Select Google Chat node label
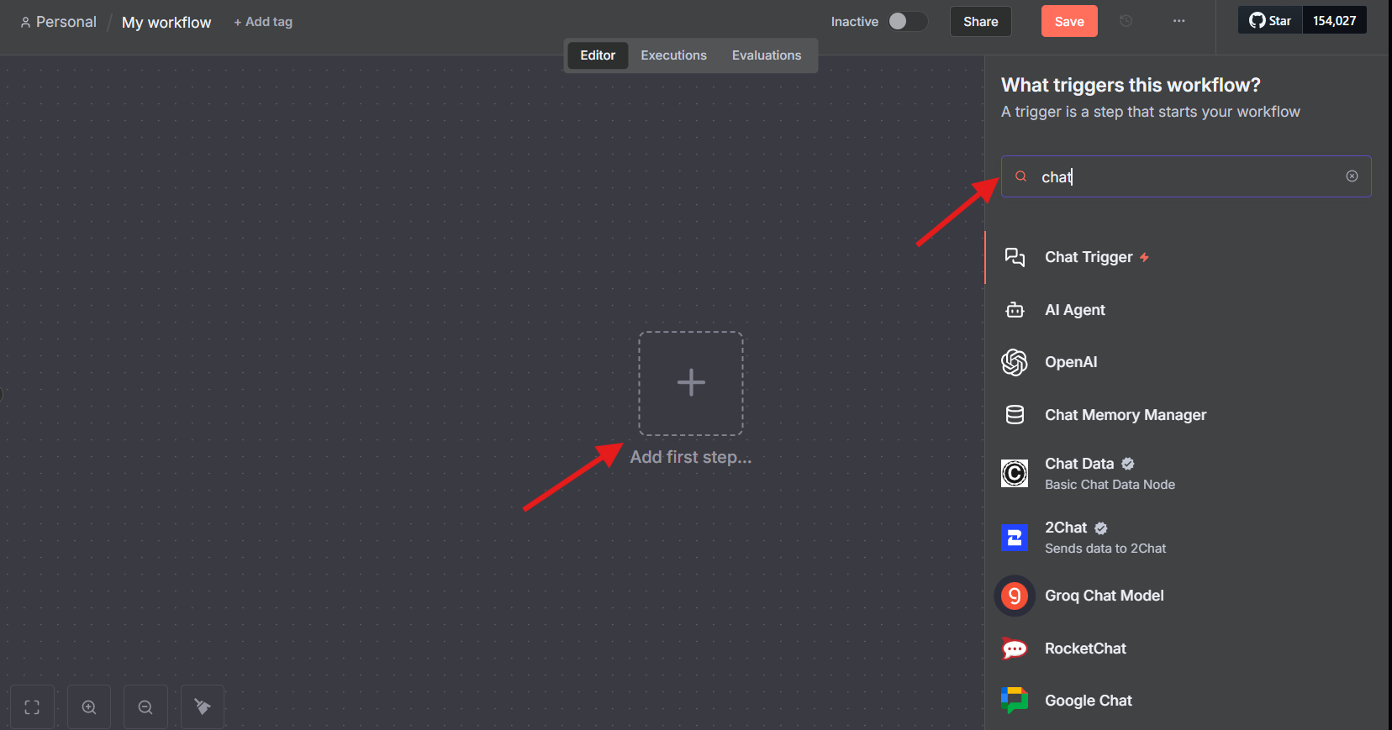Image resolution: width=1392 pixels, height=730 pixels. (1089, 701)
